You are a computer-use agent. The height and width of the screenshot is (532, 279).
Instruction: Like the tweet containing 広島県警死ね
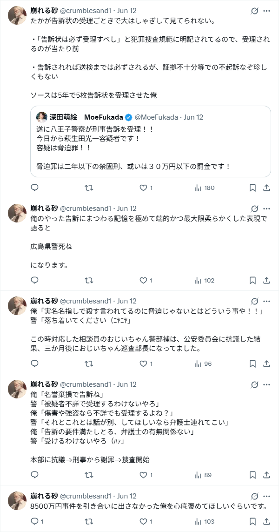144,280
